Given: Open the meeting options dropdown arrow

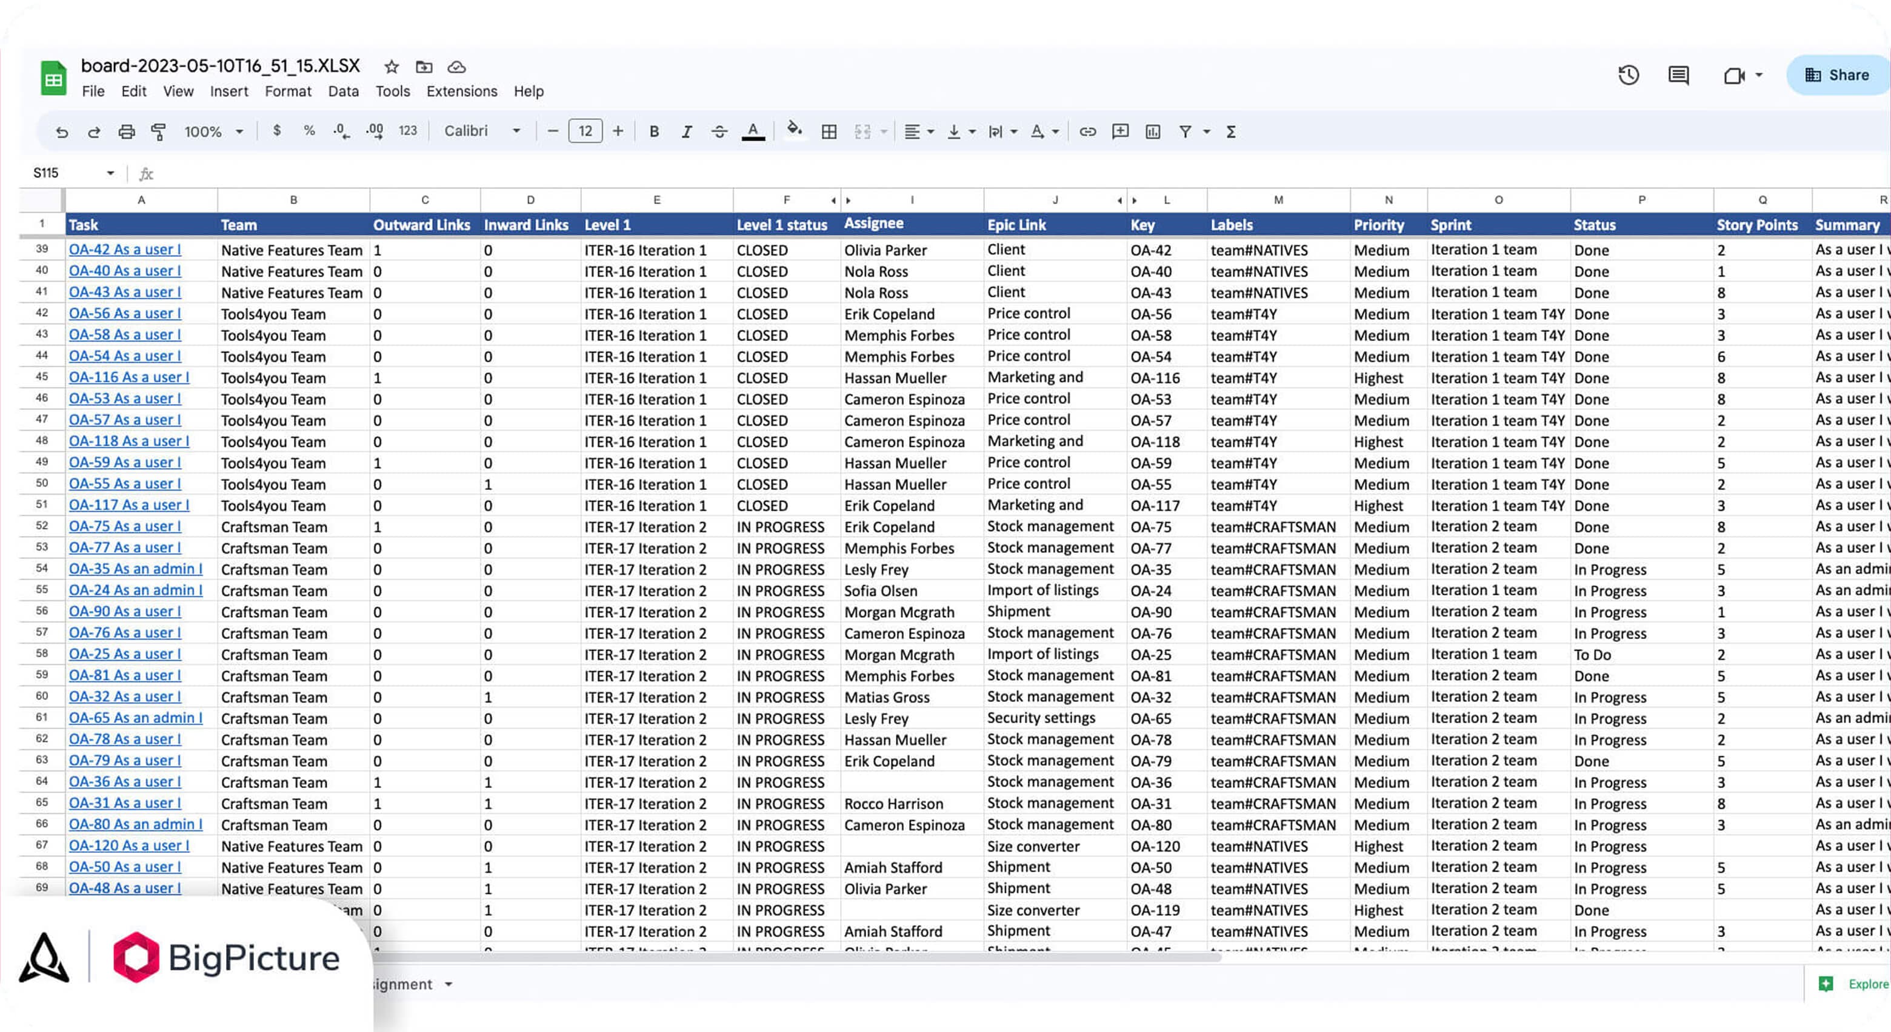Looking at the screenshot, I should click(1759, 75).
